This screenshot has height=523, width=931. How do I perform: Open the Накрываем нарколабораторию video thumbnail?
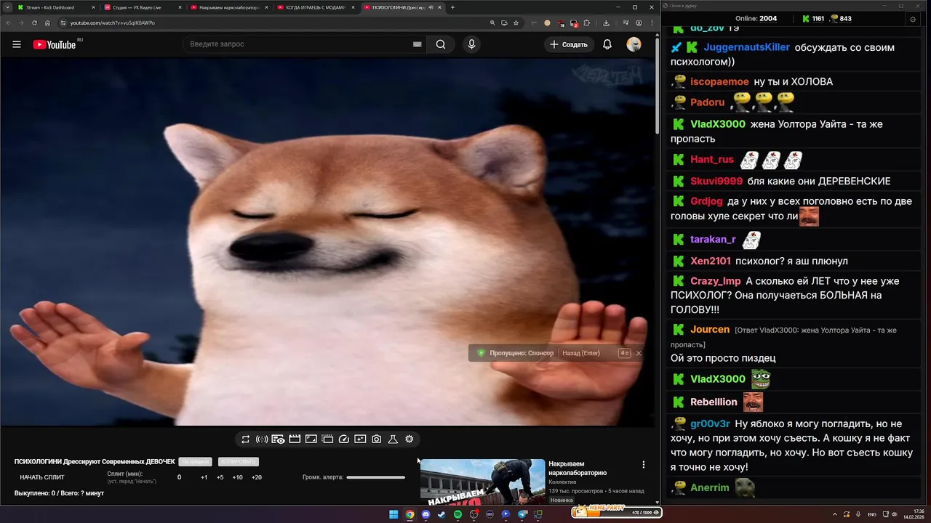482,481
